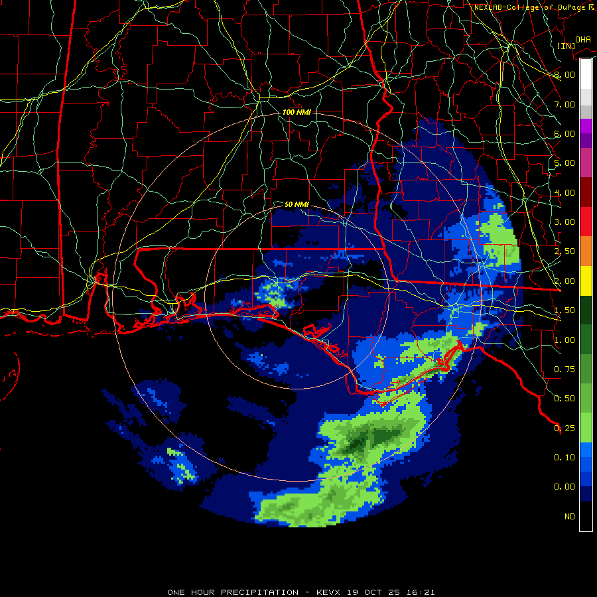Click the 0.00 legend value
Viewport: 597px width, 597px height.
[564, 487]
